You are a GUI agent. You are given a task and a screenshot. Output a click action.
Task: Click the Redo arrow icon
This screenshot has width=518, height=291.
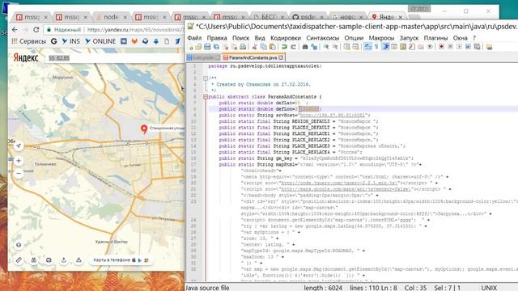pyautogui.click(x=293, y=47)
